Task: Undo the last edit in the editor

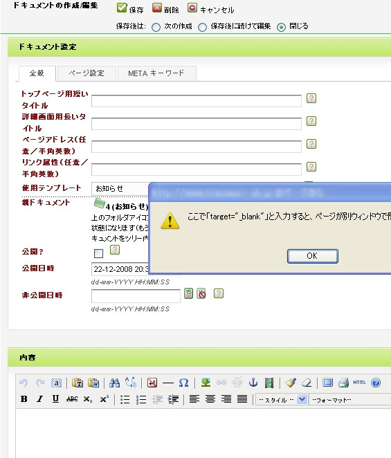Action: (x=24, y=383)
